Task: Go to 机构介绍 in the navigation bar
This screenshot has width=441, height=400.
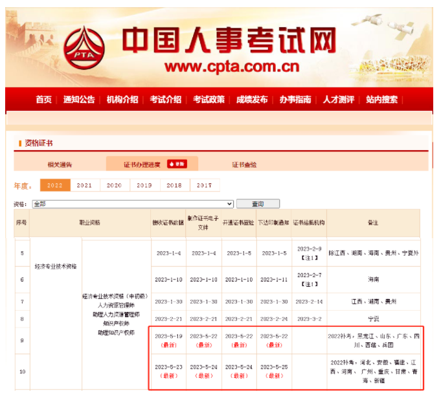Action: (122, 99)
